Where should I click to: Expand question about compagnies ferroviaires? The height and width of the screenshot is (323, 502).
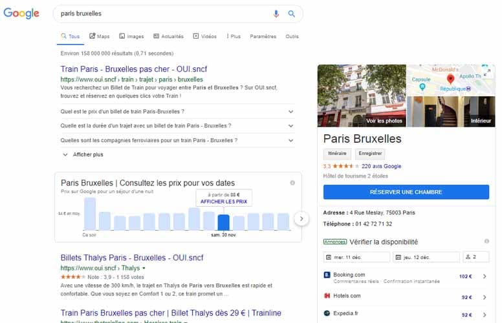coord(177,140)
